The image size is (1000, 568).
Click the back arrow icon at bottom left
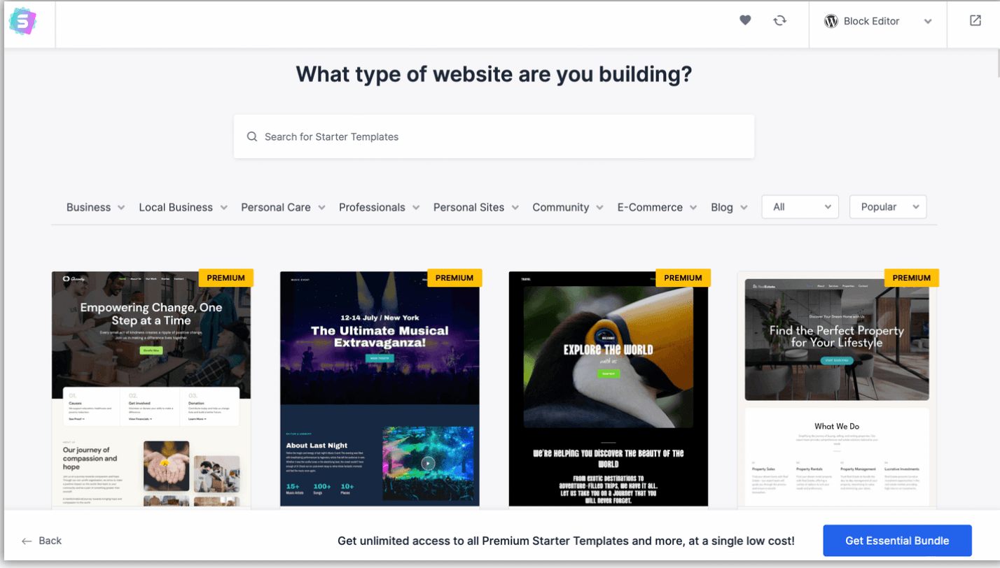[27, 541]
